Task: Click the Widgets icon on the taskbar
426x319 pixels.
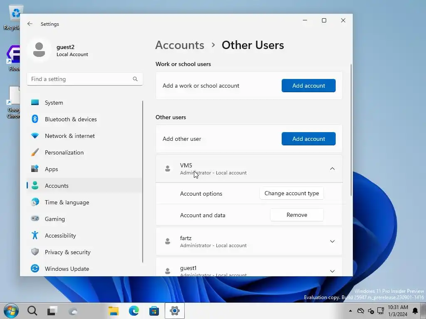Action: point(72,311)
